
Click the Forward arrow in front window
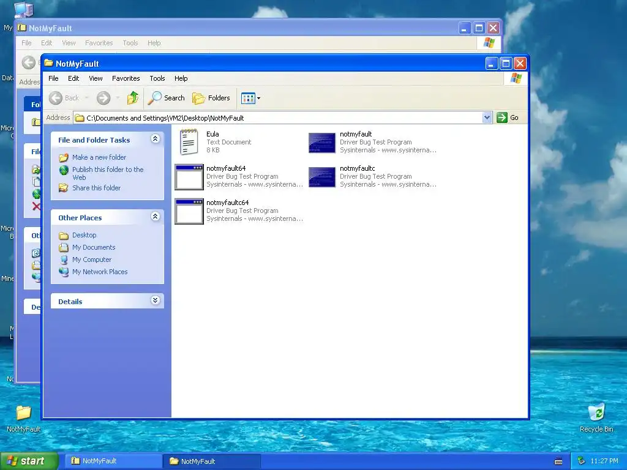point(103,98)
